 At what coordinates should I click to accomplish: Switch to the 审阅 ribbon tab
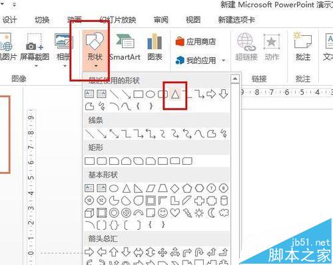161,20
